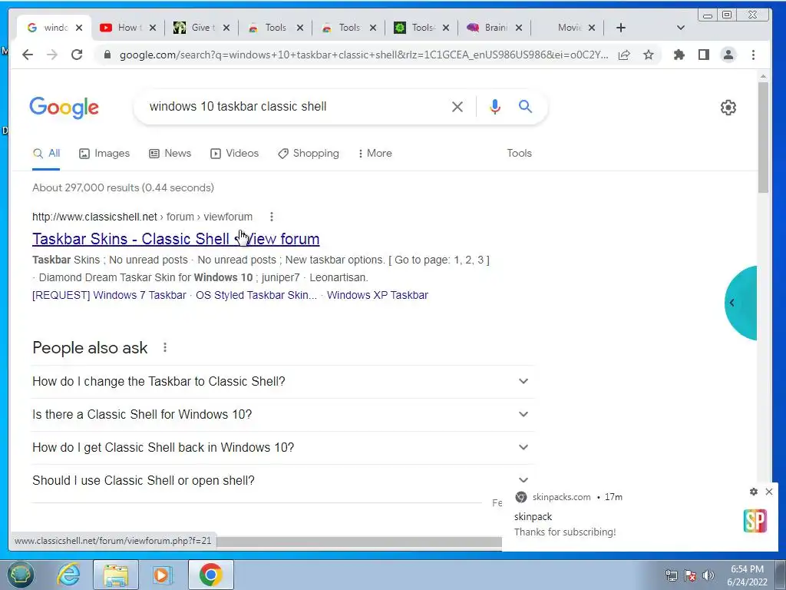Click the vertical page scrollbar thumb

coord(763,138)
